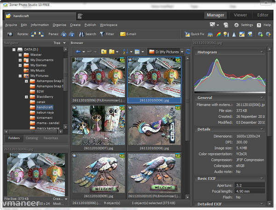Click the browser forward arrow
276x210 pixels.
point(89,52)
